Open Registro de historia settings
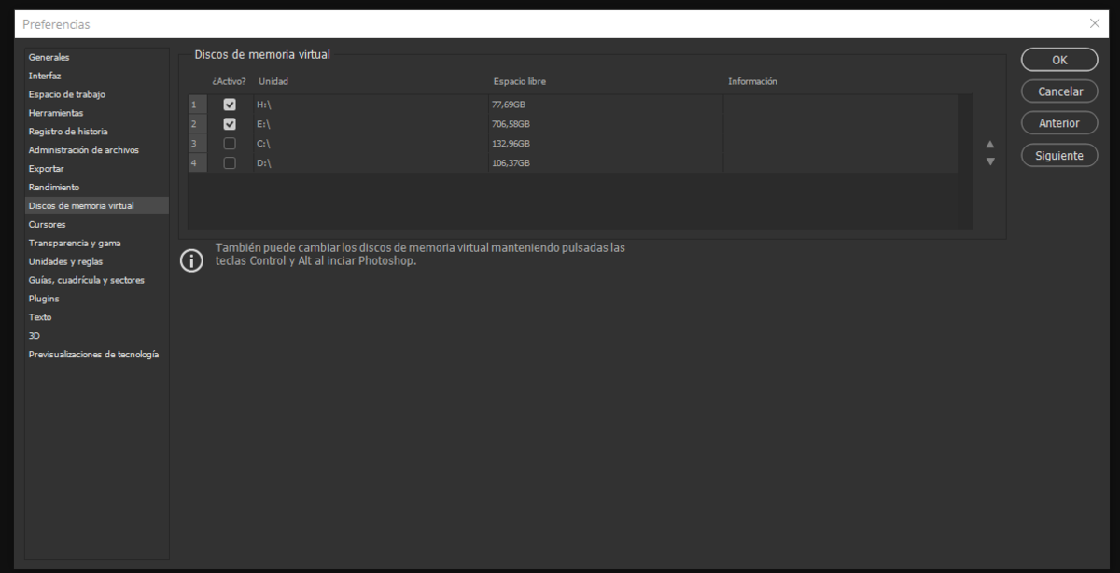The image size is (1120, 573). (97, 132)
